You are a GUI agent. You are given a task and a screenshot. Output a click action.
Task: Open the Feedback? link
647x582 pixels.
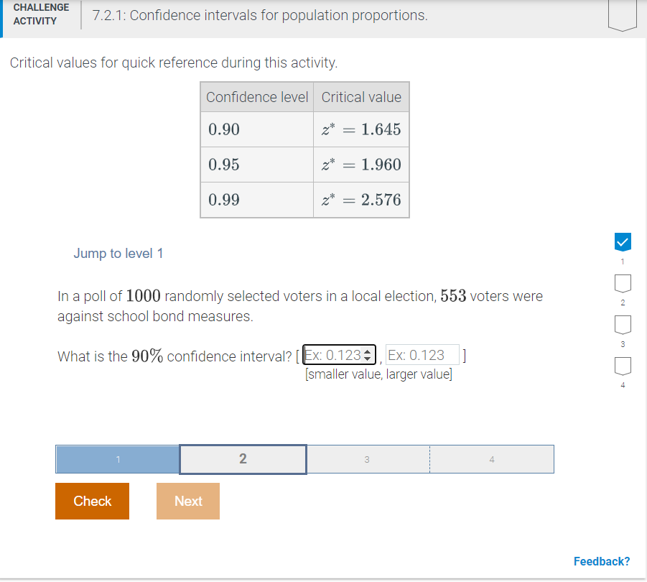pos(602,561)
